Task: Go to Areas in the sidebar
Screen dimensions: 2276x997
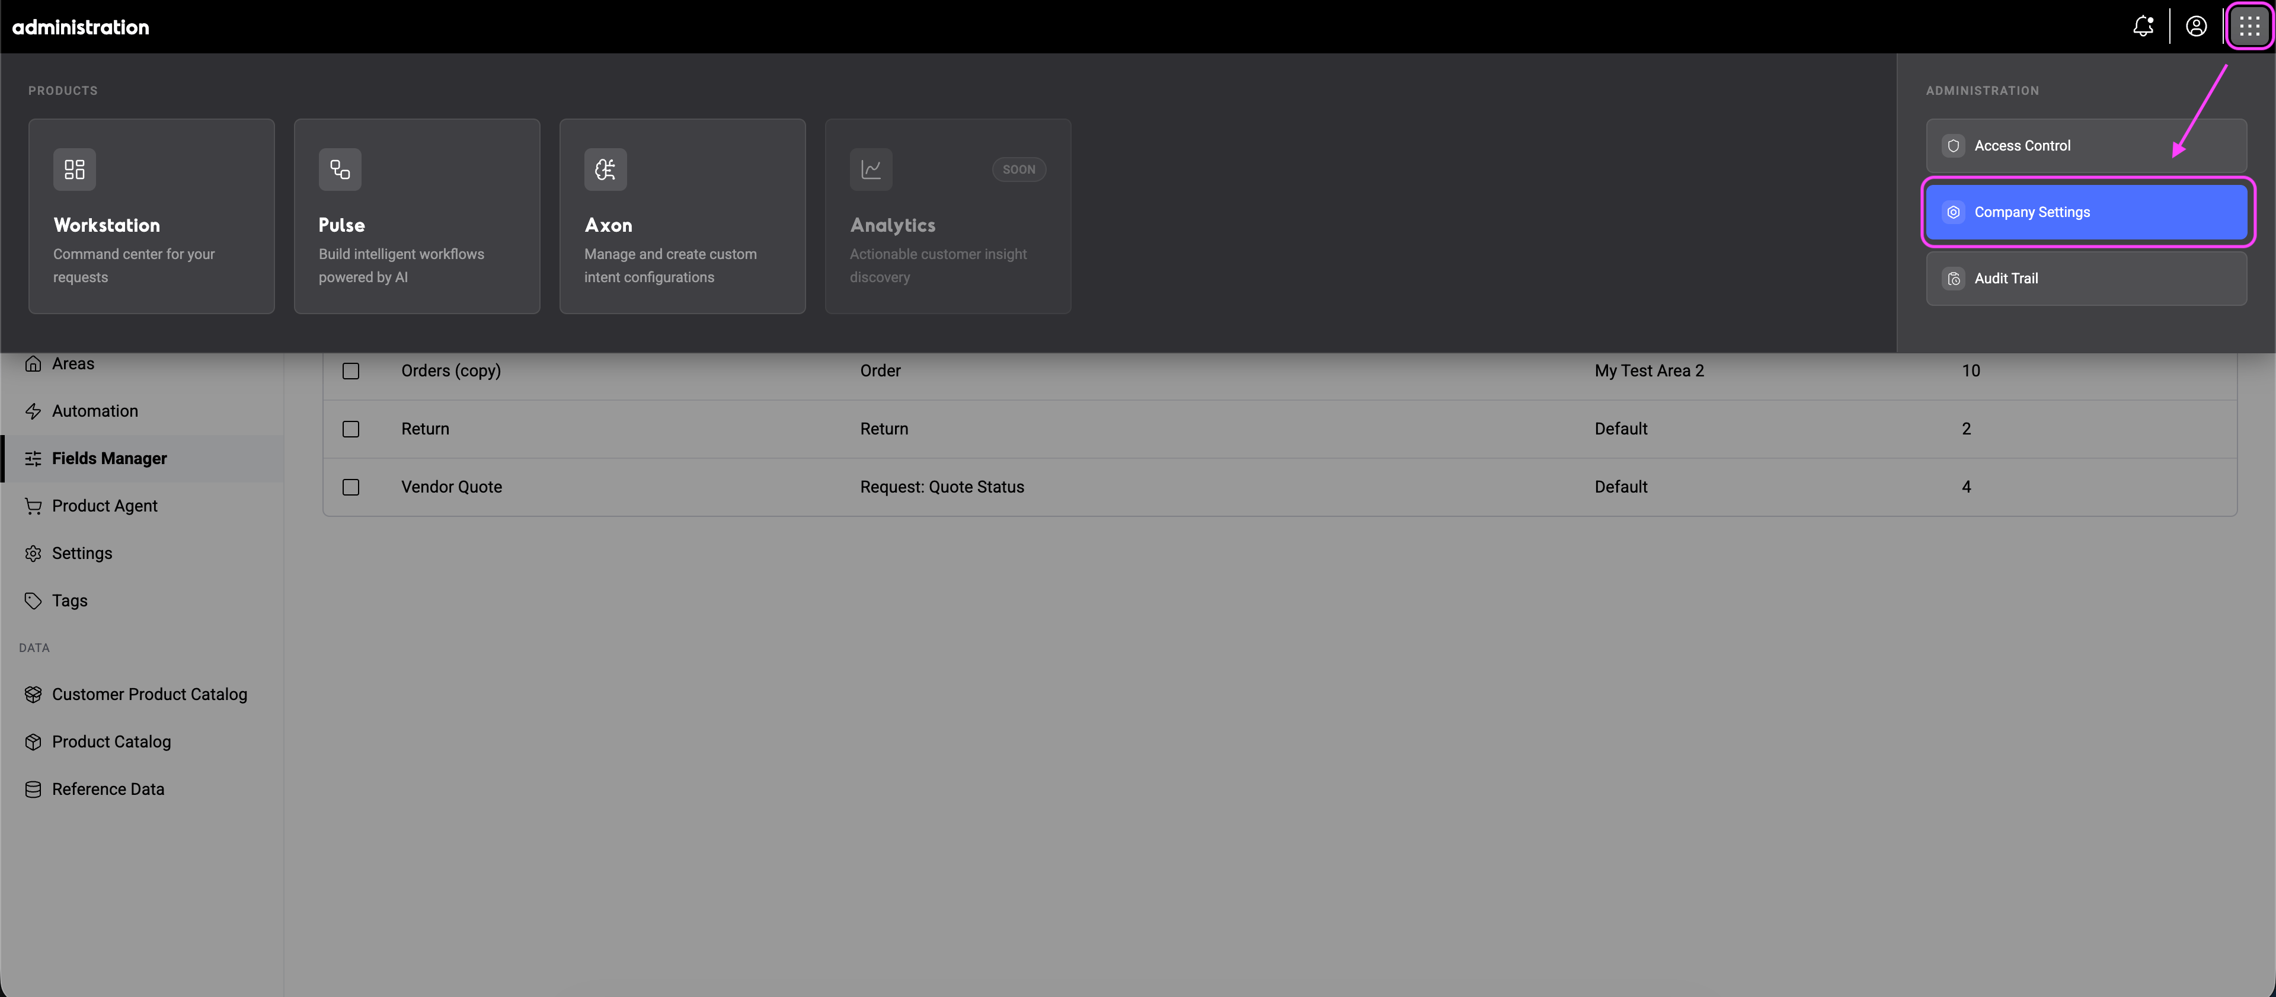Action: 142,363
